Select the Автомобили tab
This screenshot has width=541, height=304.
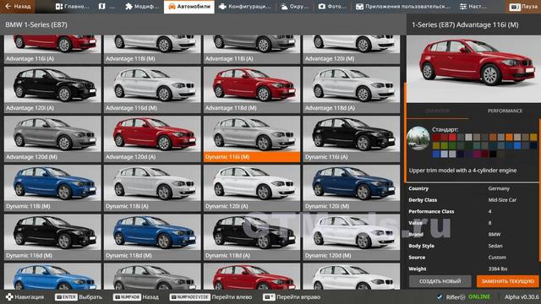tap(189, 7)
